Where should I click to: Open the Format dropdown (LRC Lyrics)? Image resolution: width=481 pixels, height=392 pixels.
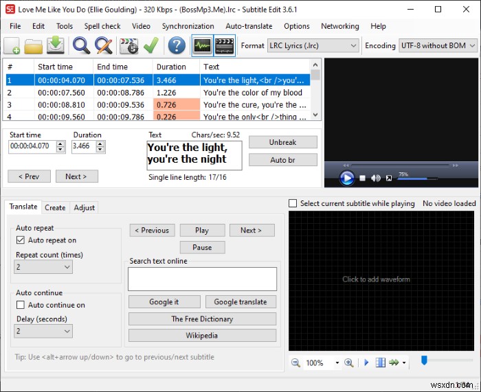313,46
